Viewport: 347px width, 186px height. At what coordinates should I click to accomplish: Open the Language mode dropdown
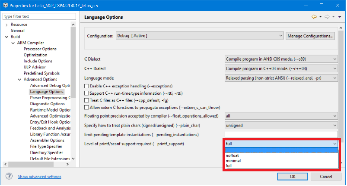pyautogui.click(x=281, y=78)
